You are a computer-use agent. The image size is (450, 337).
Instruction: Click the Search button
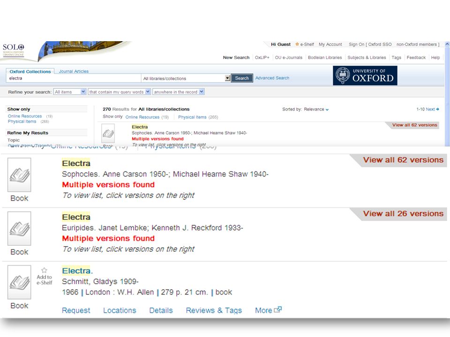click(242, 78)
